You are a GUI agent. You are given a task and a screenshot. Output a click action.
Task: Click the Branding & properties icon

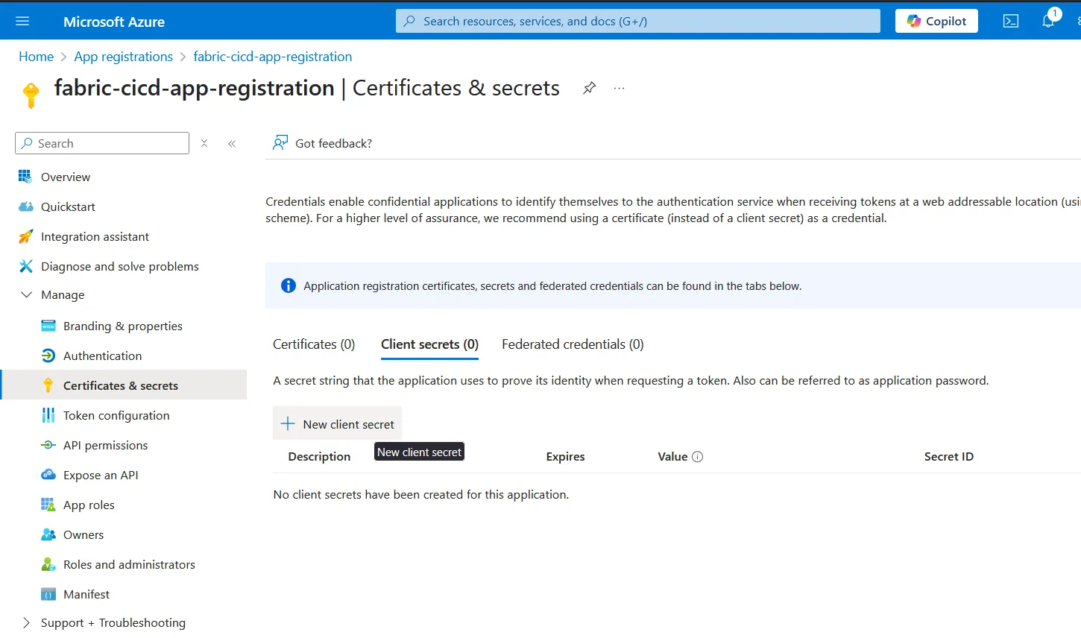tap(48, 326)
